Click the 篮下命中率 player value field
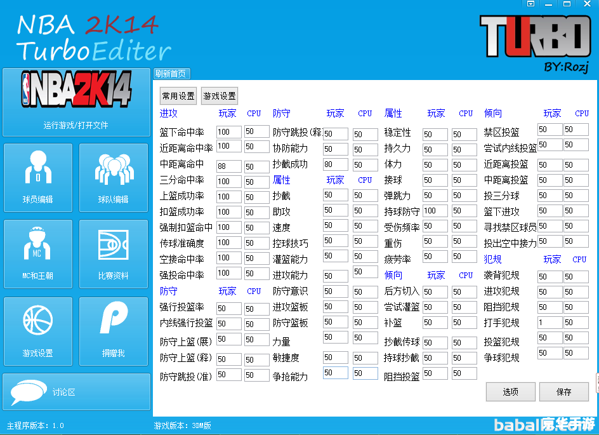The height and width of the screenshot is (435, 599). (x=229, y=132)
